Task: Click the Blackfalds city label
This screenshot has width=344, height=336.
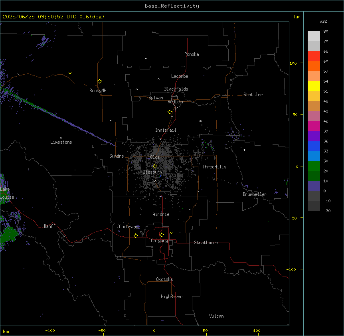Action: (176, 89)
